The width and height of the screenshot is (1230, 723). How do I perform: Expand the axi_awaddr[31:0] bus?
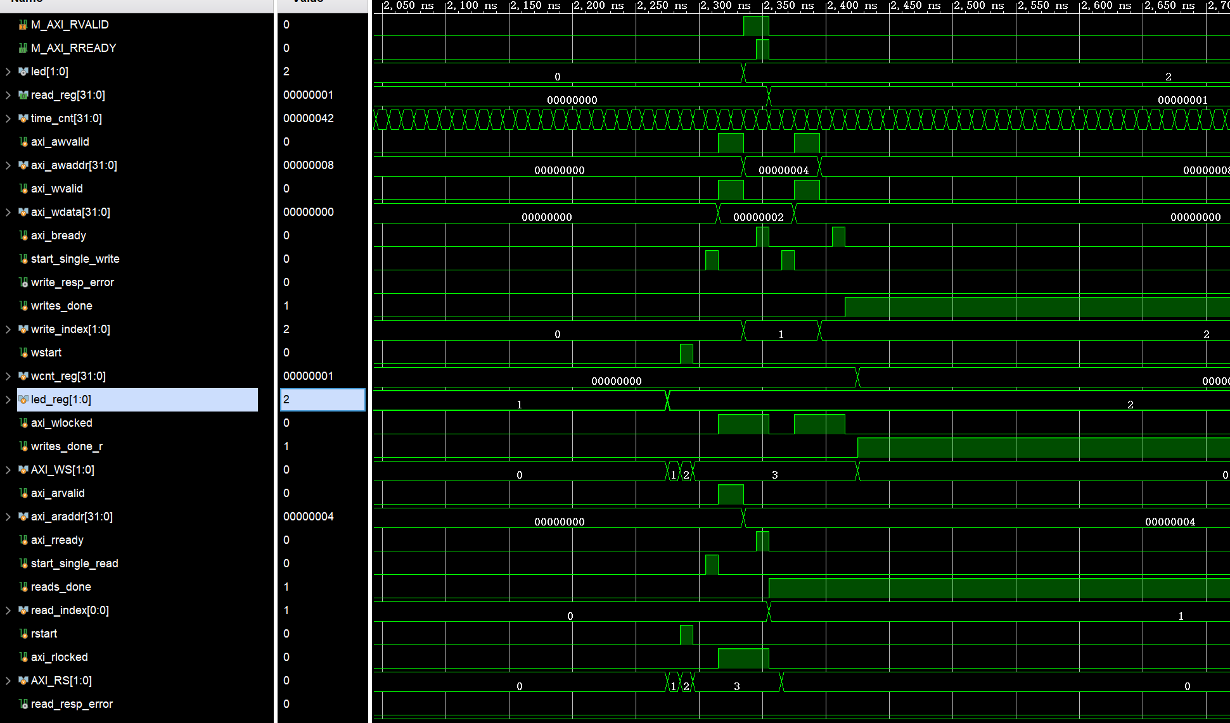click(8, 165)
